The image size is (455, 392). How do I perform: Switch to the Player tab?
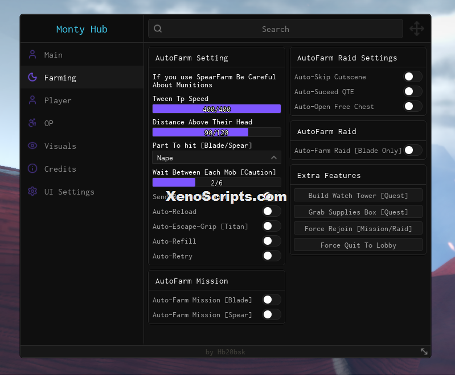82,100
